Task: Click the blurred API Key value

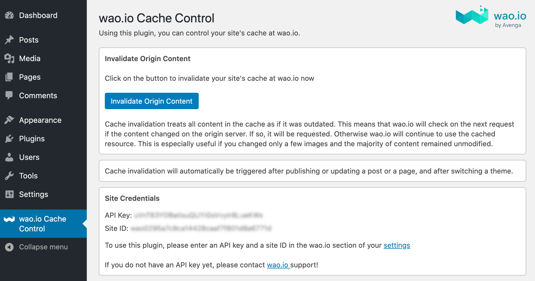Action: (x=198, y=215)
